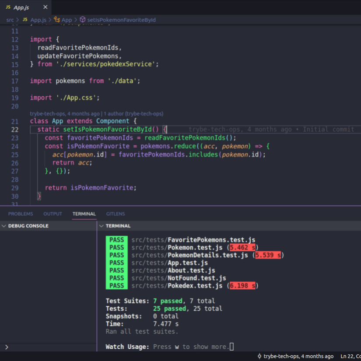Click the './data' import path string
This screenshot has width=361, height=361.
click(122, 81)
